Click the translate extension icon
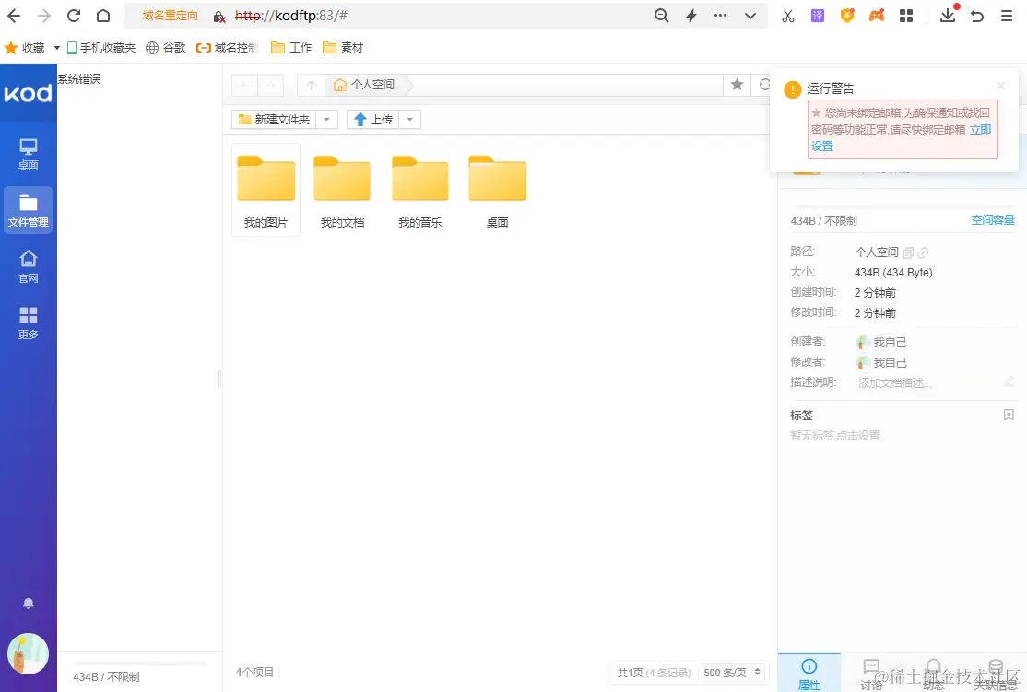This screenshot has height=692, width=1027. [x=818, y=16]
